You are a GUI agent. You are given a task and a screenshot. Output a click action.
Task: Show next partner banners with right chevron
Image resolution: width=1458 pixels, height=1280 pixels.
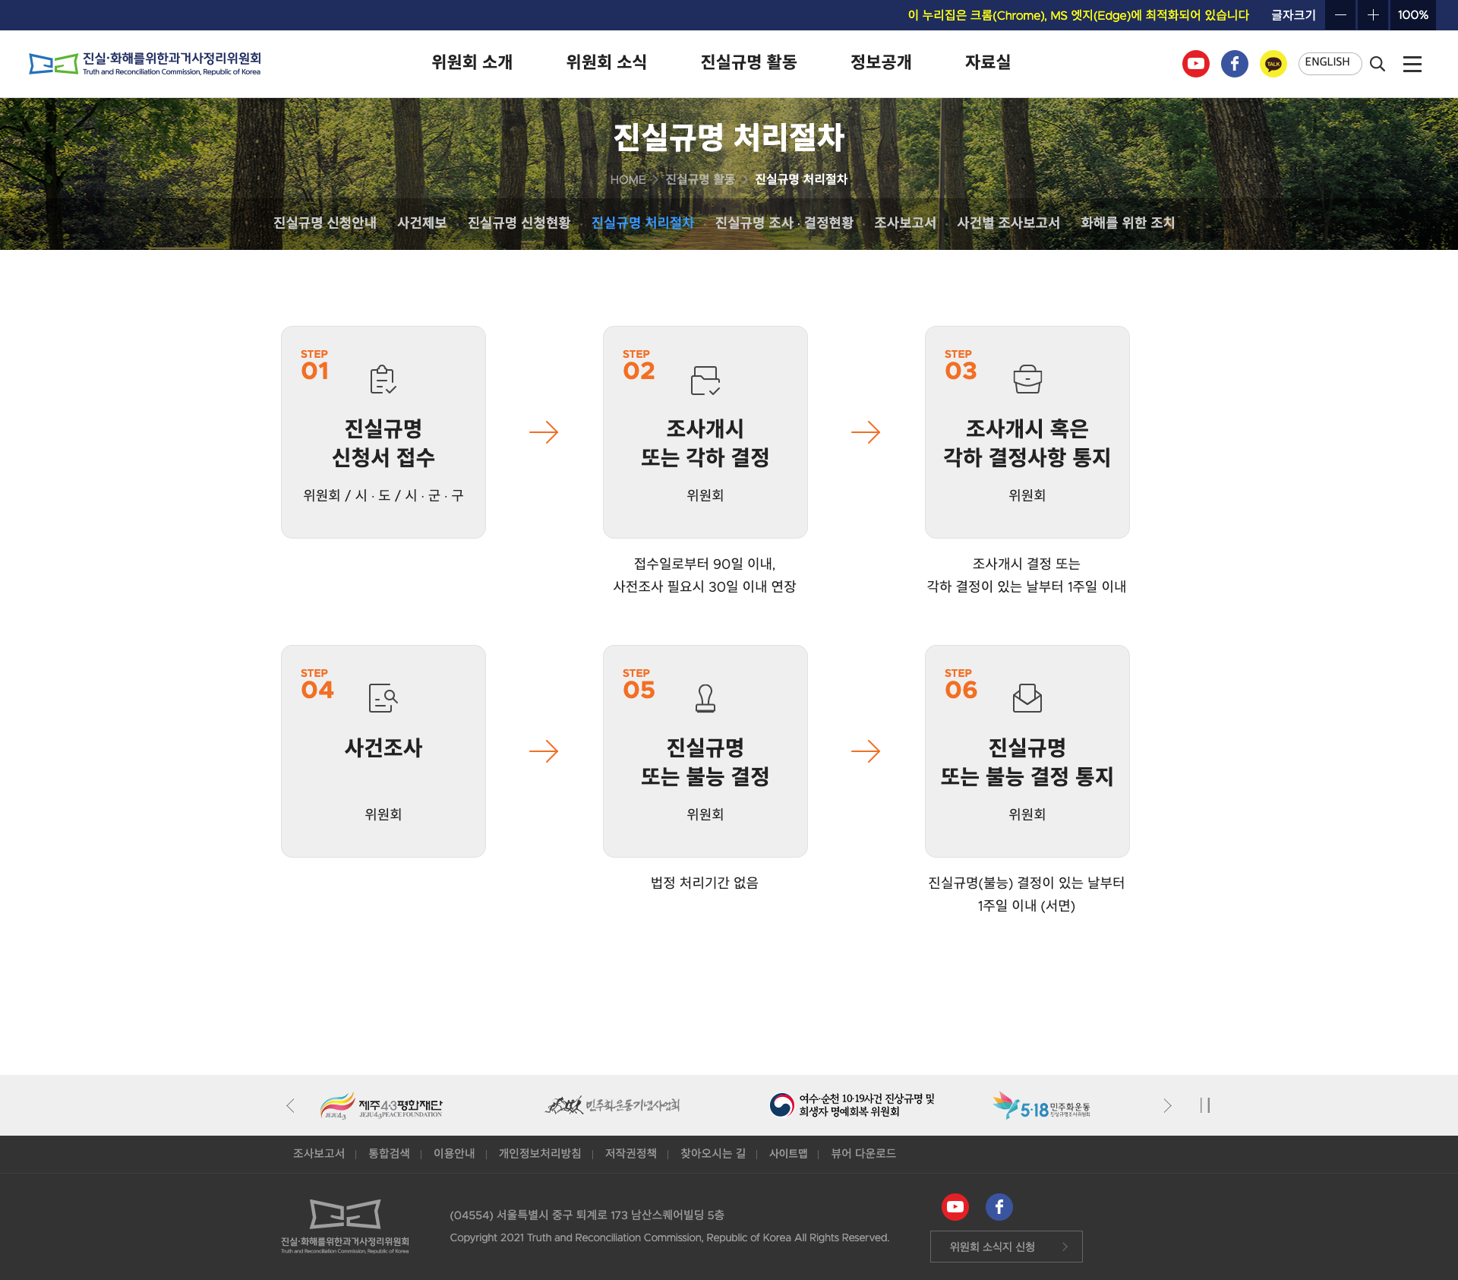coord(1167,1105)
